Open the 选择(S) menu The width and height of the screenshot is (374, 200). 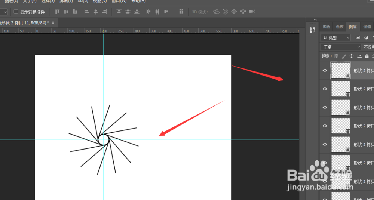click(x=48, y=1)
